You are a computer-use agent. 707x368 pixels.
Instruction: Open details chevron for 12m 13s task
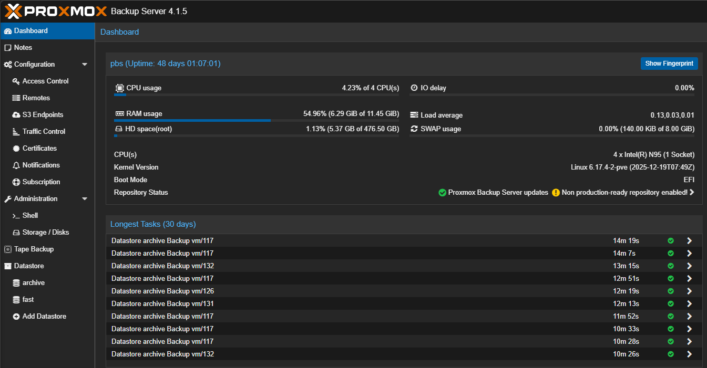(689, 304)
